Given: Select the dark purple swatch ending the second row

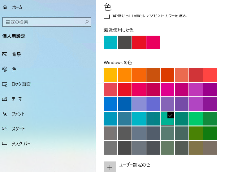Looking at the screenshot, I should click(x=210, y=90).
